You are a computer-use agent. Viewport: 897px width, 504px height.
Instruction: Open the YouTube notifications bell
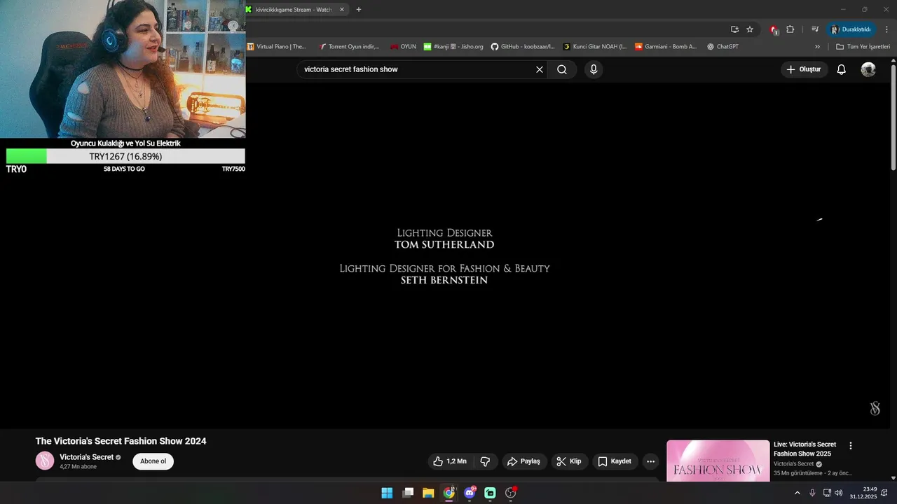tap(842, 69)
